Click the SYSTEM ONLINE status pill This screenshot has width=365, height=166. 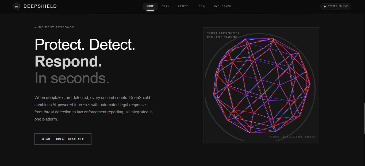point(336,6)
